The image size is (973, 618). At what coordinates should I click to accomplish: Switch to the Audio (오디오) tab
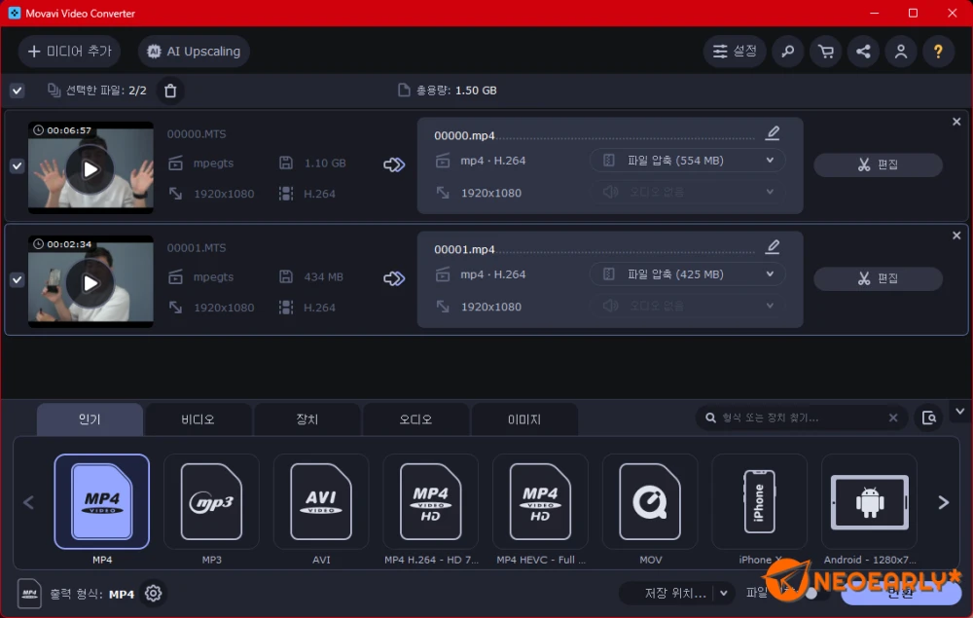point(415,419)
